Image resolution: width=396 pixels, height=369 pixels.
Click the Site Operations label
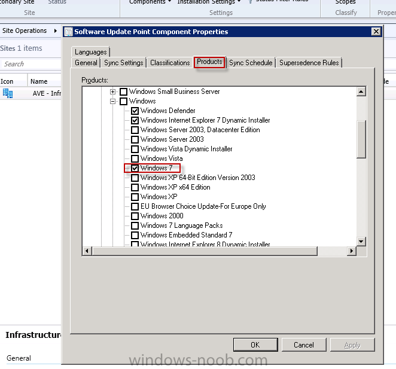[25, 31]
